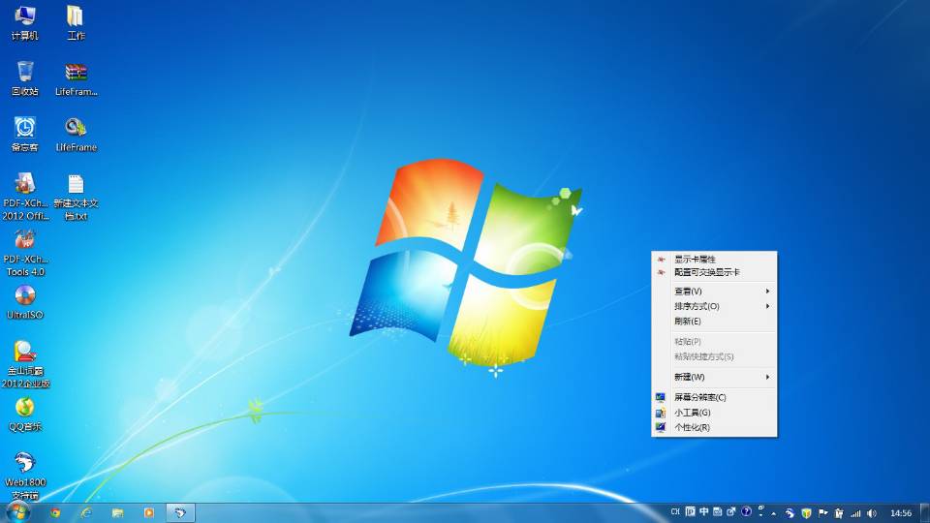
Task: Open 屏幕分辨率(C) from the context menu
Action: coord(699,397)
